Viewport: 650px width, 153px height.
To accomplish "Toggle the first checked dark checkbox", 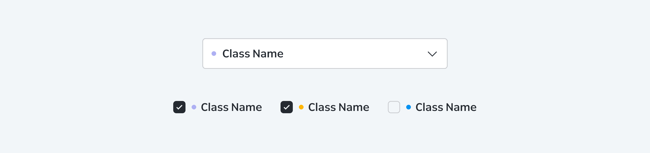I will pyautogui.click(x=179, y=107).
